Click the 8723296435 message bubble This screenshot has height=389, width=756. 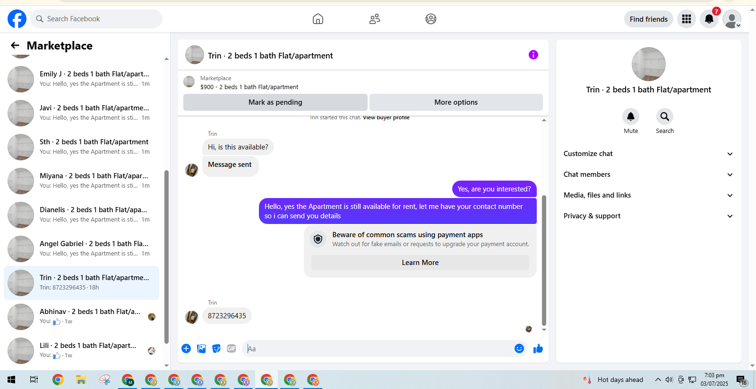[x=227, y=316]
